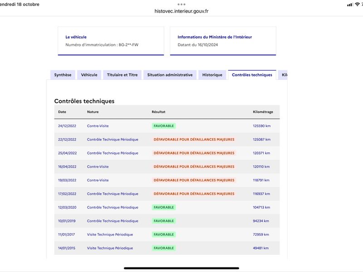The width and height of the screenshot is (363, 272).
Task: Select the Situation administrative tab
Action: coord(170,75)
